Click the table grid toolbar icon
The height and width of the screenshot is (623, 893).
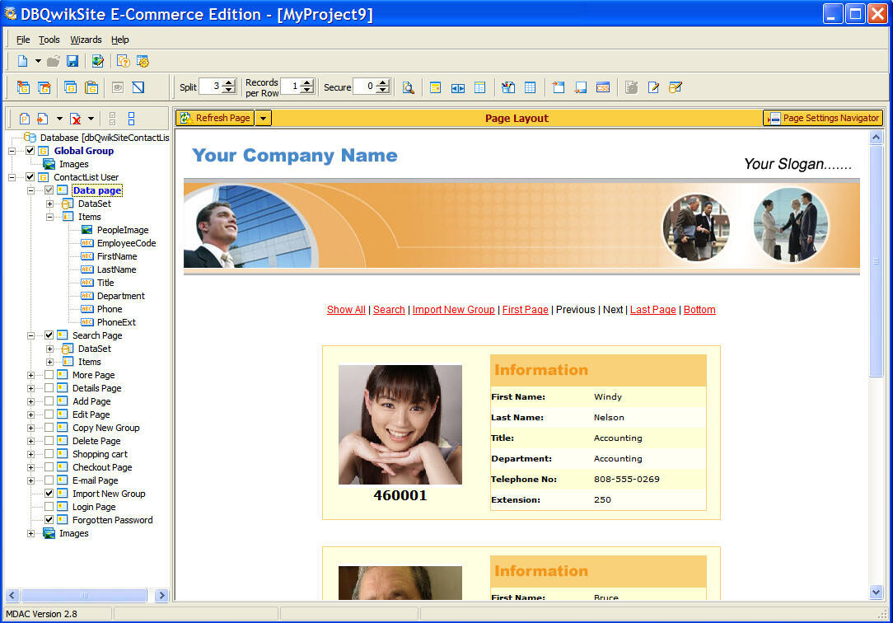point(531,87)
